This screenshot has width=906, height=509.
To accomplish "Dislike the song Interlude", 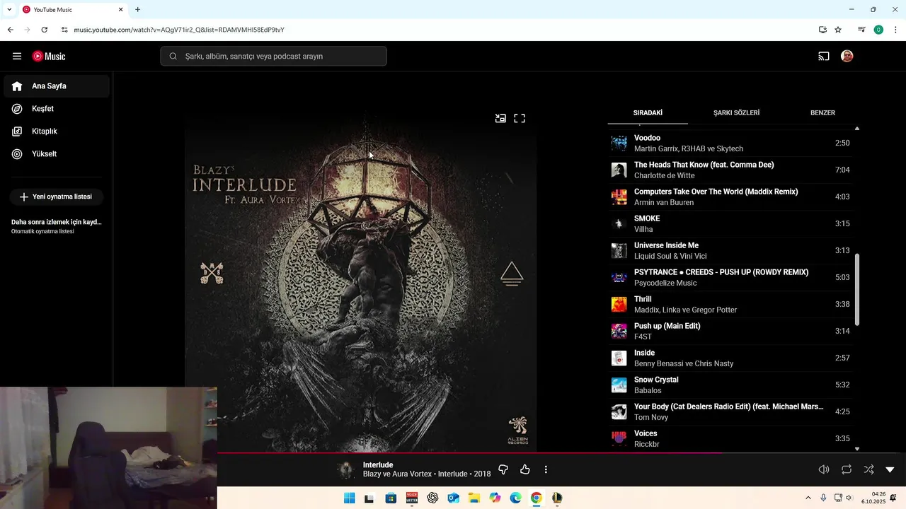I will coord(503,469).
